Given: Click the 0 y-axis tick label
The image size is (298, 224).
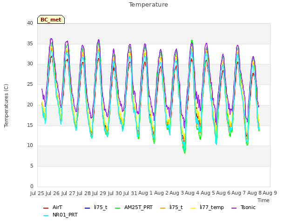Looking at the screenshot, I should pyautogui.click(x=32, y=186).
